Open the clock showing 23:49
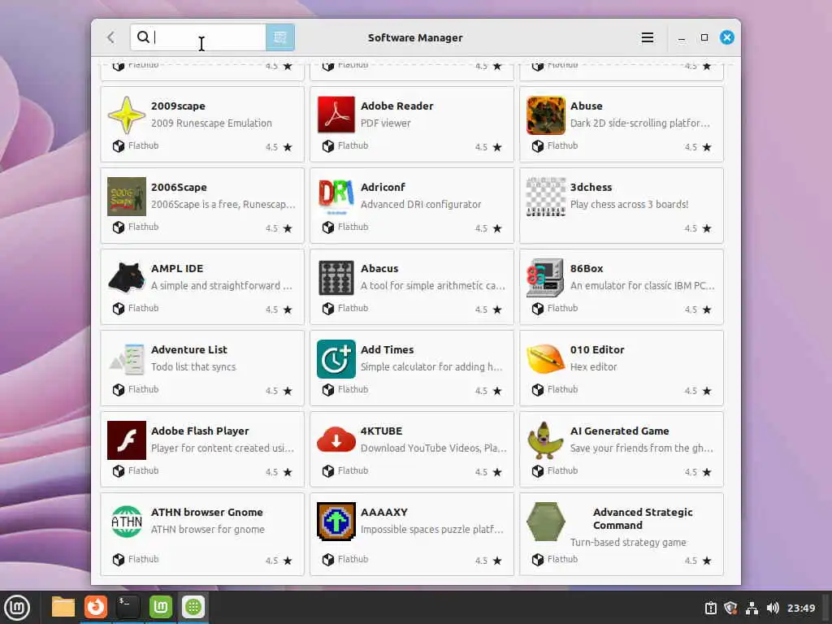Viewport: 832px width, 624px height. [800, 608]
